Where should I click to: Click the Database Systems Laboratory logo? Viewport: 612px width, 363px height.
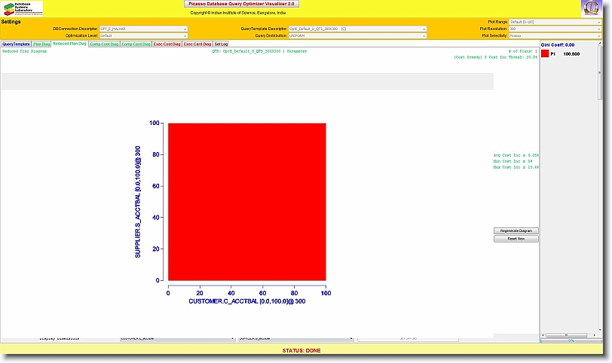coord(23,9)
